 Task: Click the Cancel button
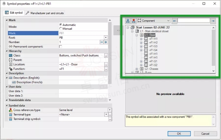[206, 133]
